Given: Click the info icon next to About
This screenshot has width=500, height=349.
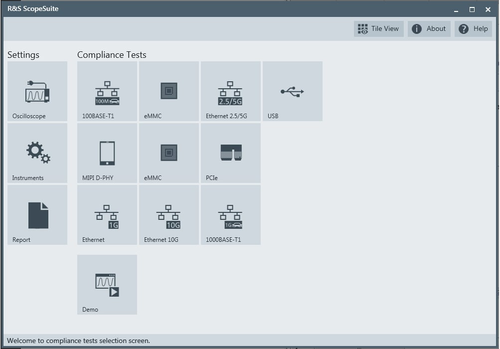Looking at the screenshot, I should pos(416,28).
